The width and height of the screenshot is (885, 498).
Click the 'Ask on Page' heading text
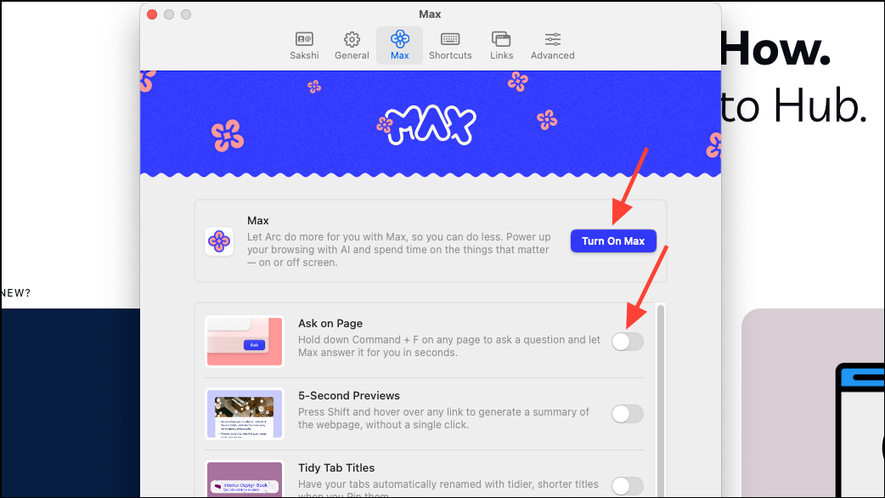pyautogui.click(x=330, y=324)
